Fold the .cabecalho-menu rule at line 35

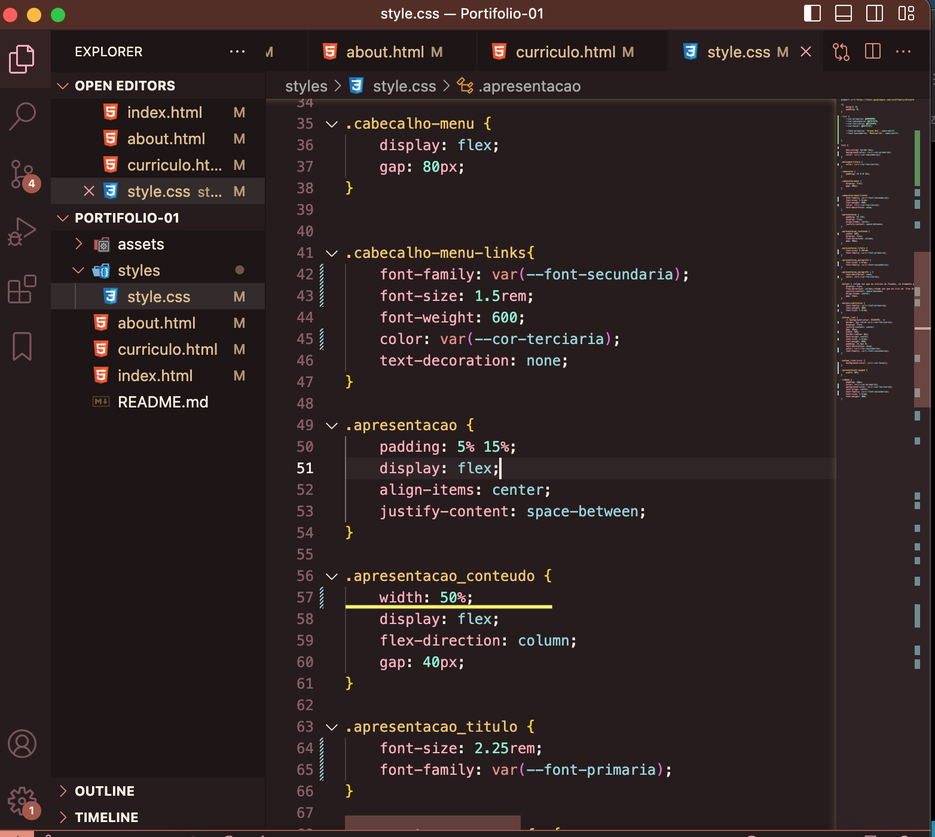(x=331, y=124)
